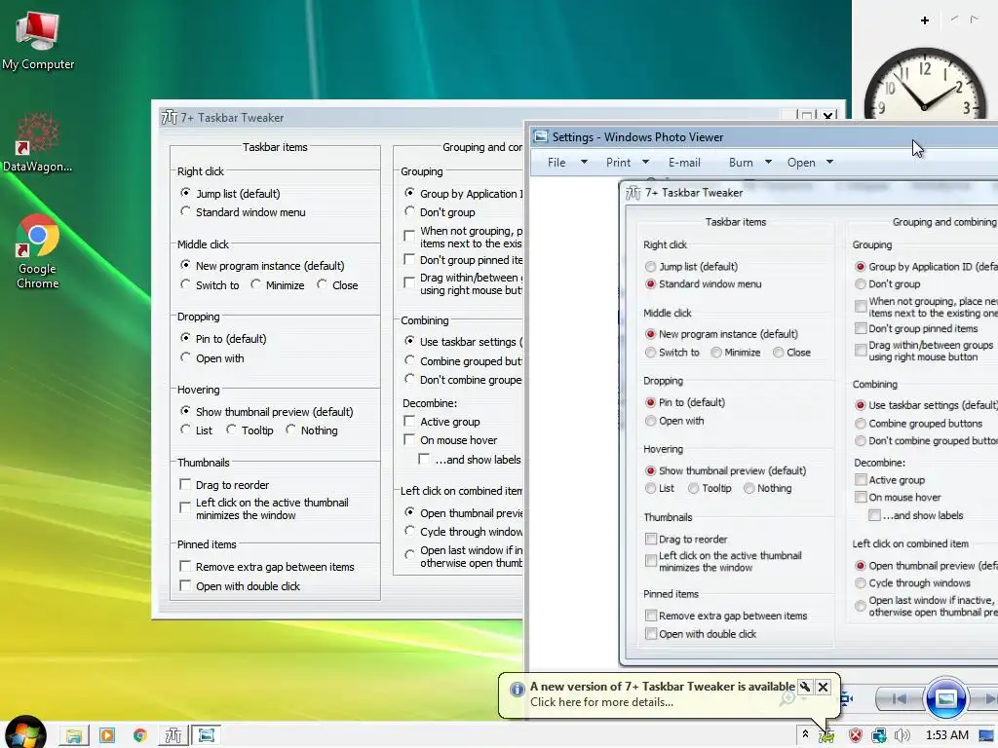
Task: Enable Decombine Active group in background window
Action: tap(441, 421)
